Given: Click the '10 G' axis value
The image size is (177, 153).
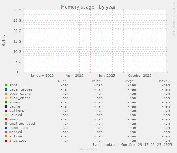Looking at the screenshot, I should [x=17, y=51].
